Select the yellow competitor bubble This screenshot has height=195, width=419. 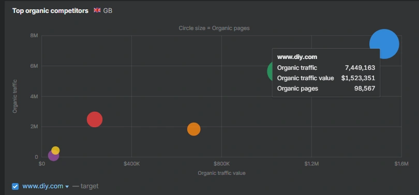tap(55, 151)
